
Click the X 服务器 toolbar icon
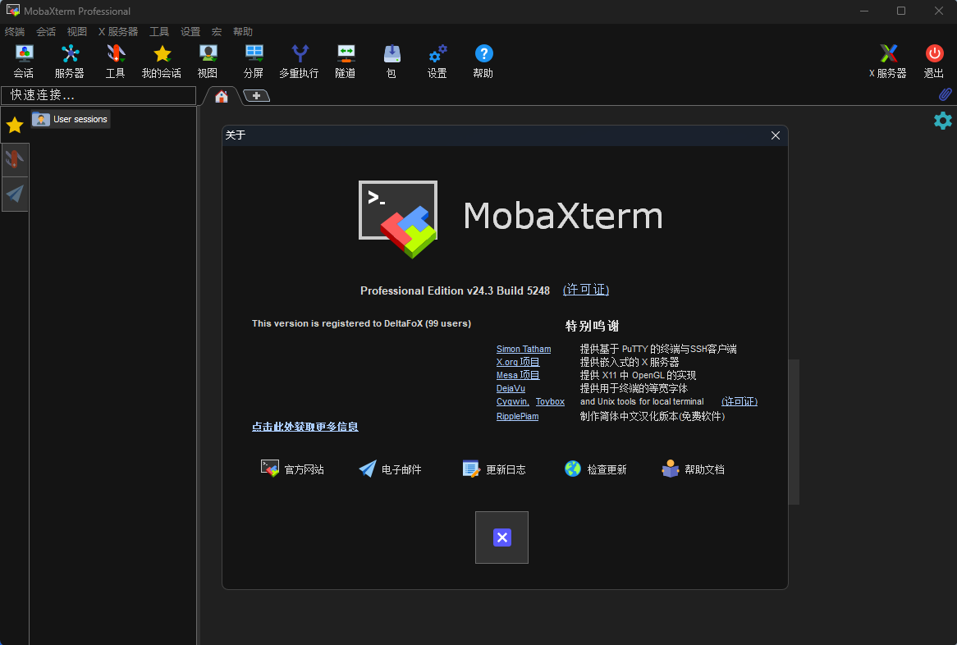(x=888, y=62)
